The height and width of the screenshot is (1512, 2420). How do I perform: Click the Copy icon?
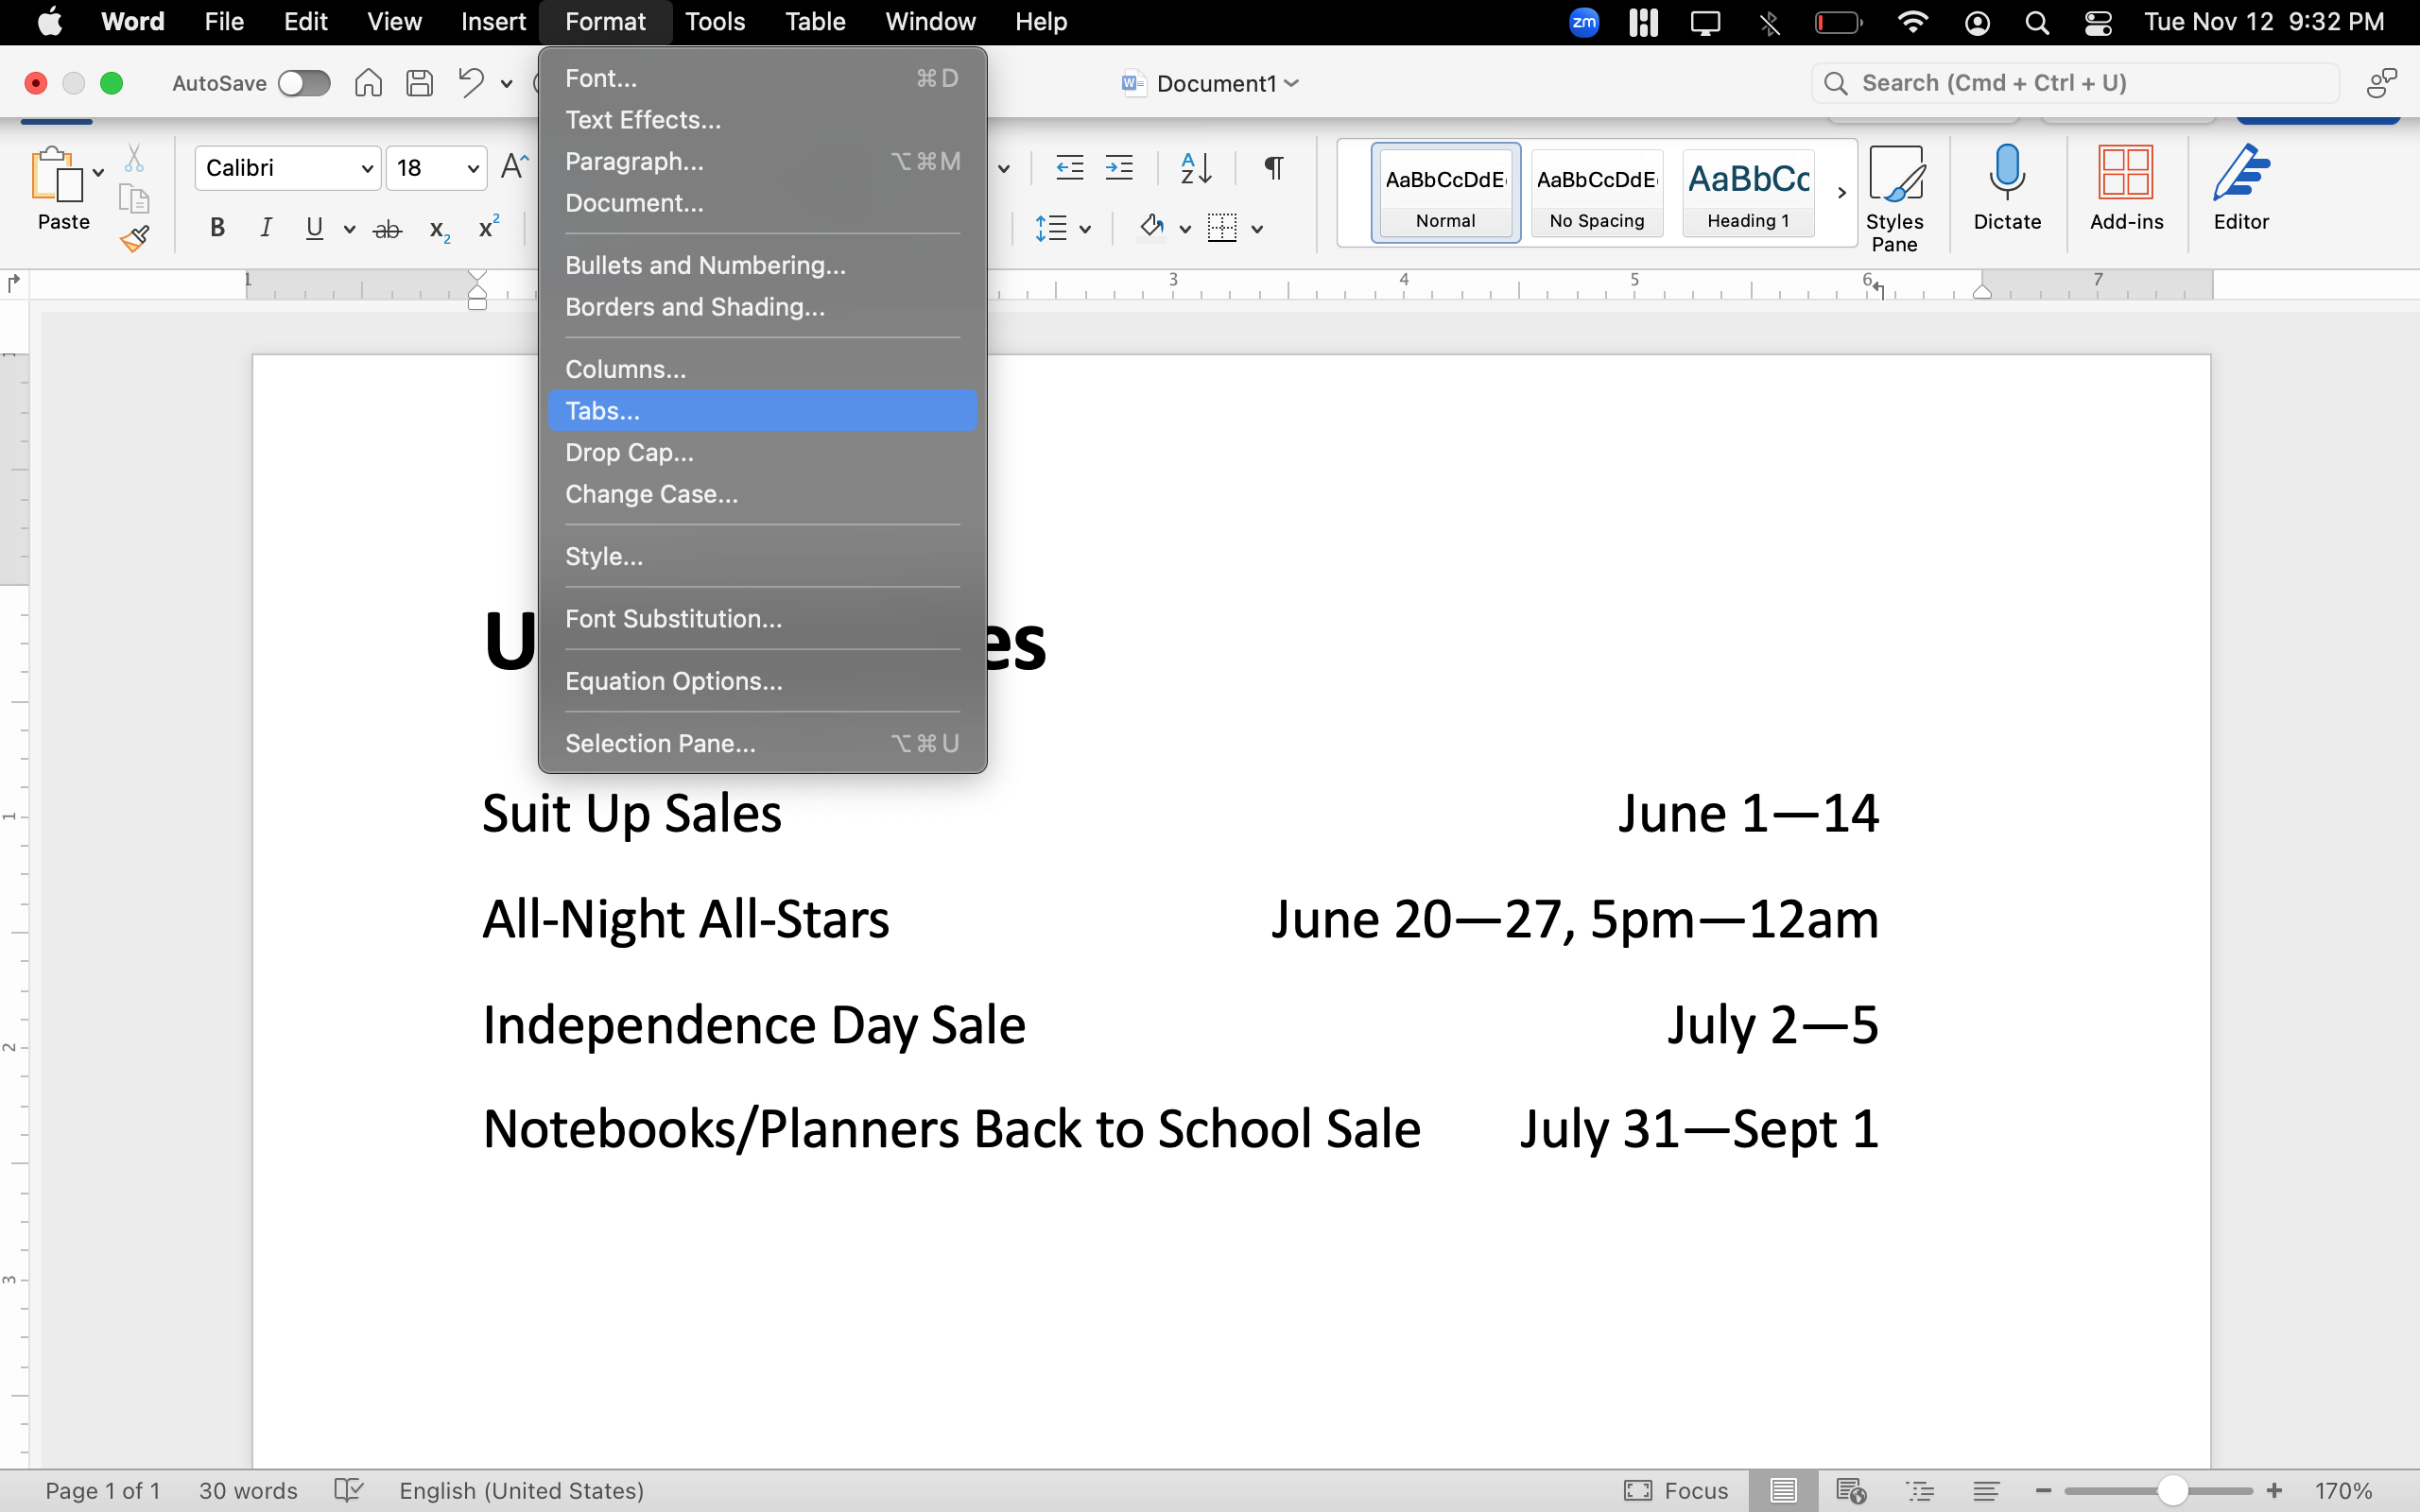pyautogui.click(x=134, y=198)
